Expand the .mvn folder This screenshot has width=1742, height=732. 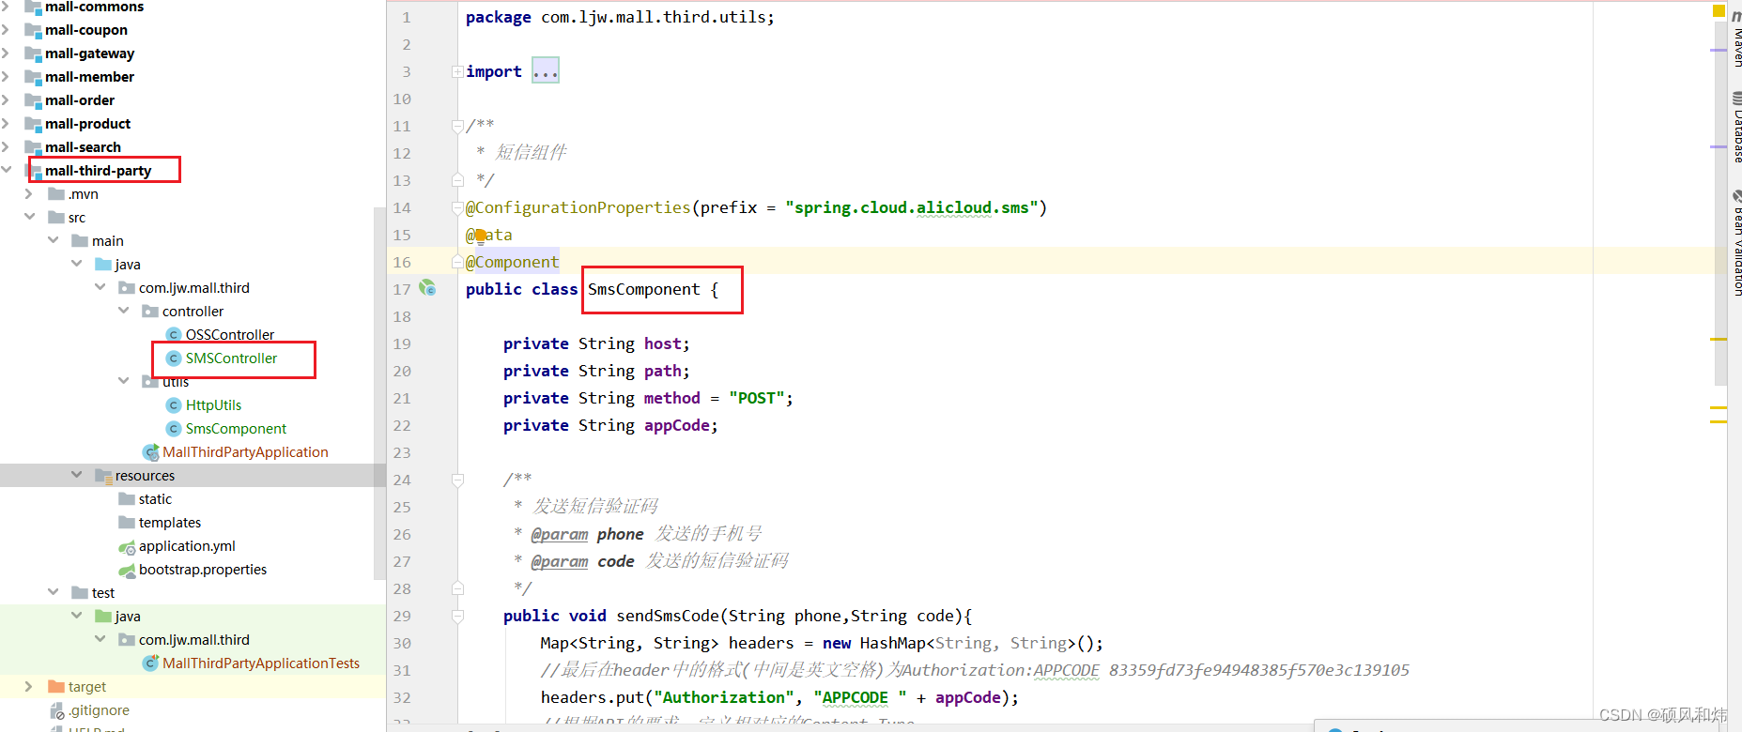coord(29,194)
